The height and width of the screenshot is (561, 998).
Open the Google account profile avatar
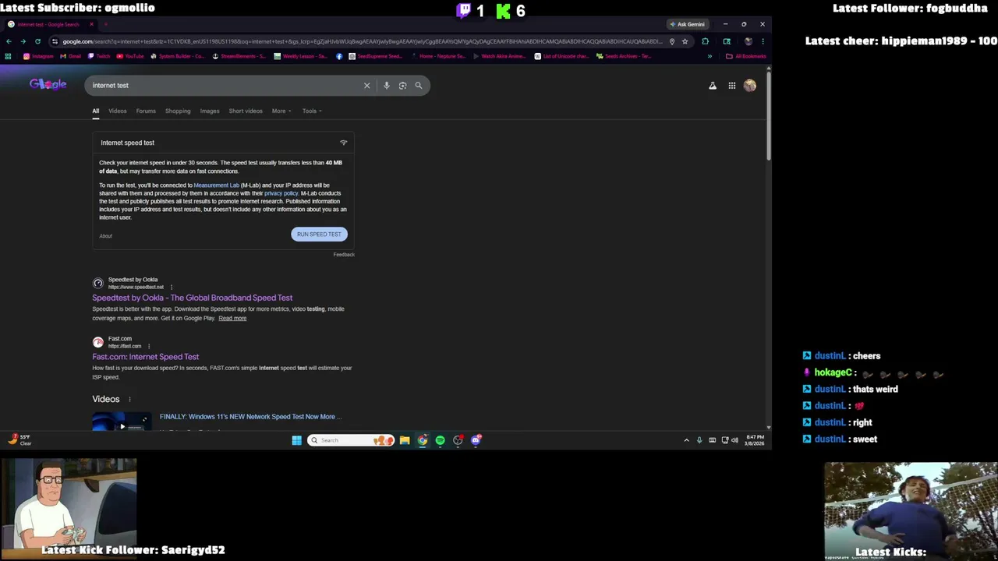[749, 86]
